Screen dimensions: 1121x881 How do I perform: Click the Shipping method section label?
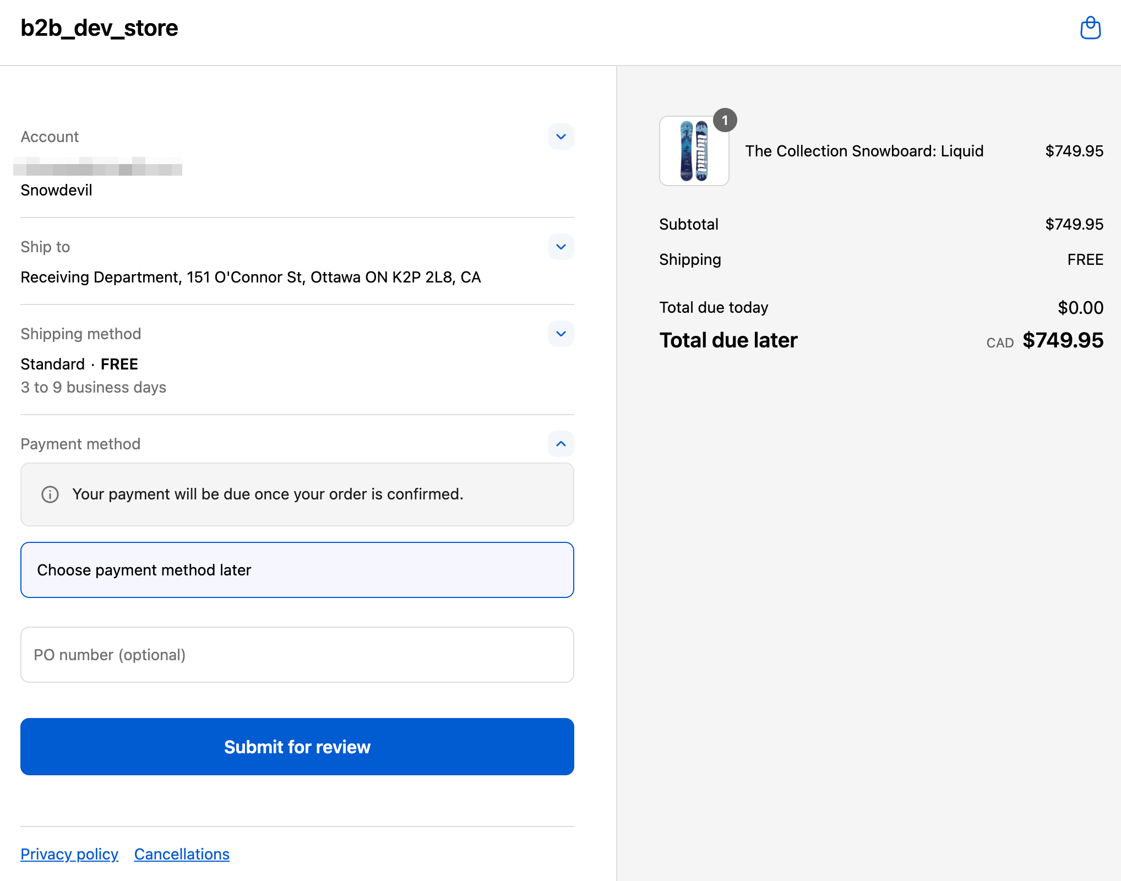[81, 334]
